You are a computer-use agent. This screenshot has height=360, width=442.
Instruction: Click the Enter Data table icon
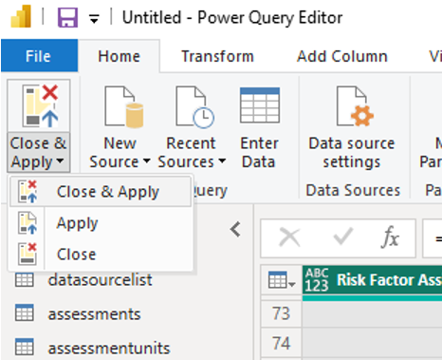tap(260, 105)
